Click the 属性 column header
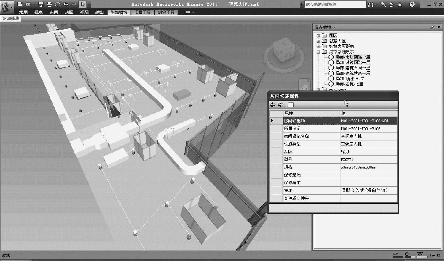Image resolution: width=444 pixels, height=261 pixels. point(311,113)
